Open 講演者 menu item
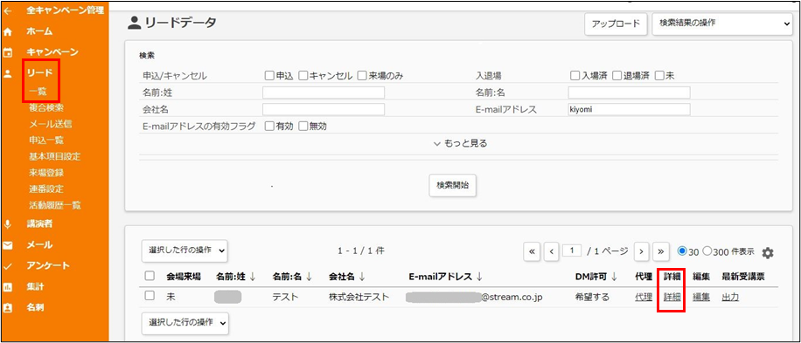801x343 pixels. pos(40,223)
